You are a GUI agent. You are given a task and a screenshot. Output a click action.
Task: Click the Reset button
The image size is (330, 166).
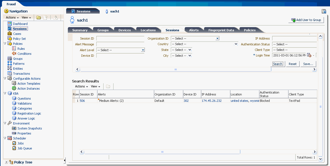click(293, 64)
